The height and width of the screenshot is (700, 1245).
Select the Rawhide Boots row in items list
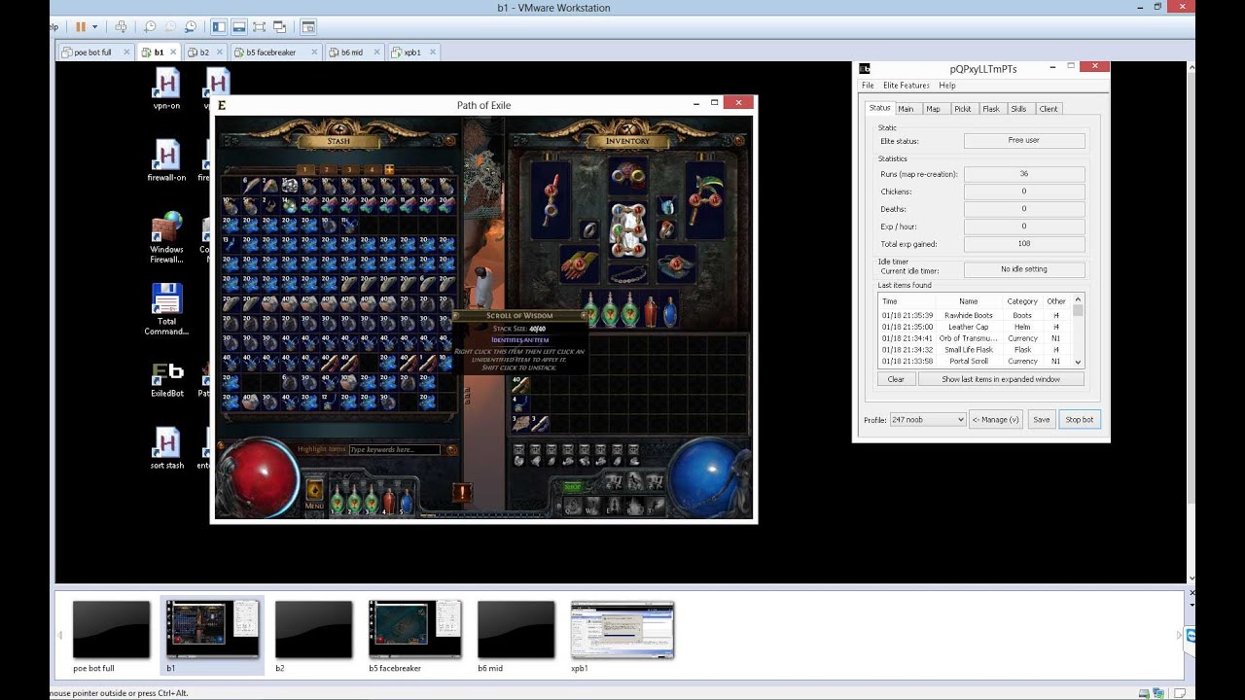(975, 315)
